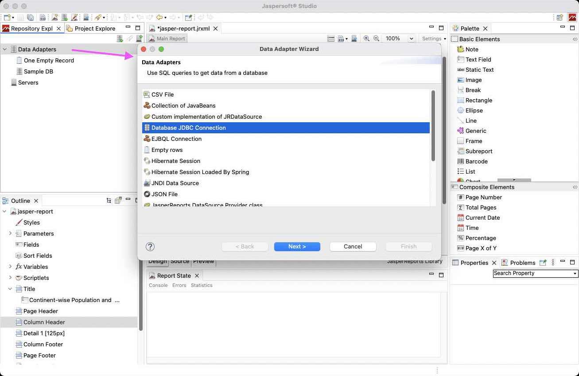Click the zoom out magnifier icon
Image resolution: width=579 pixels, height=376 pixels.
(376, 39)
